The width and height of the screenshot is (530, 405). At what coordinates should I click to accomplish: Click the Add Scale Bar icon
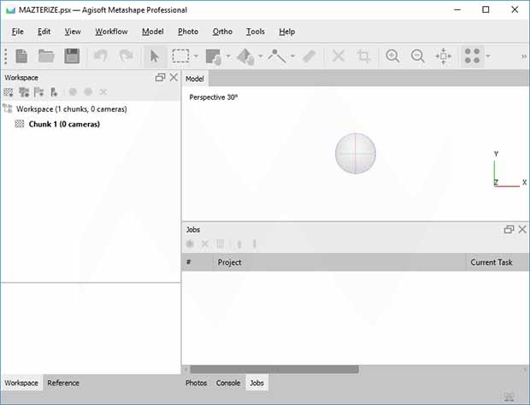pyautogui.click(x=54, y=92)
